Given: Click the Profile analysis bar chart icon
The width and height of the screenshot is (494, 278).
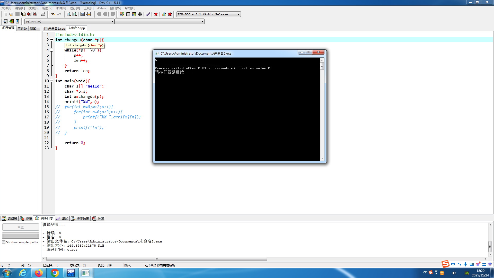Looking at the screenshot, I should (164, 14).
